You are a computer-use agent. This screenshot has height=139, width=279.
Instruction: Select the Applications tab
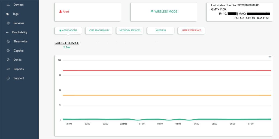pyautogui.click(x=68, y=30)
